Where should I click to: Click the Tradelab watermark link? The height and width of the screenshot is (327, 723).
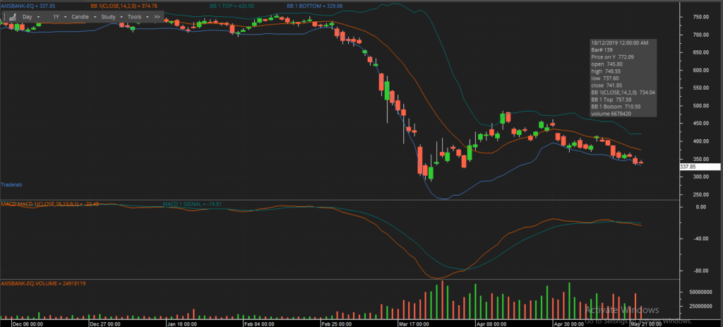point(11,184)
